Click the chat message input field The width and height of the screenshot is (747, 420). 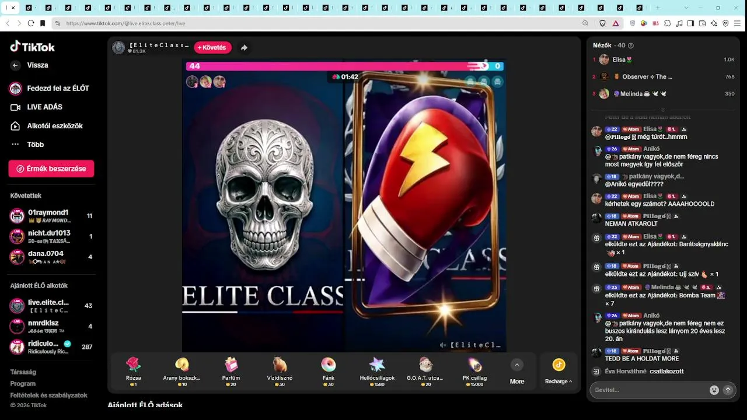tap(650, 390)
